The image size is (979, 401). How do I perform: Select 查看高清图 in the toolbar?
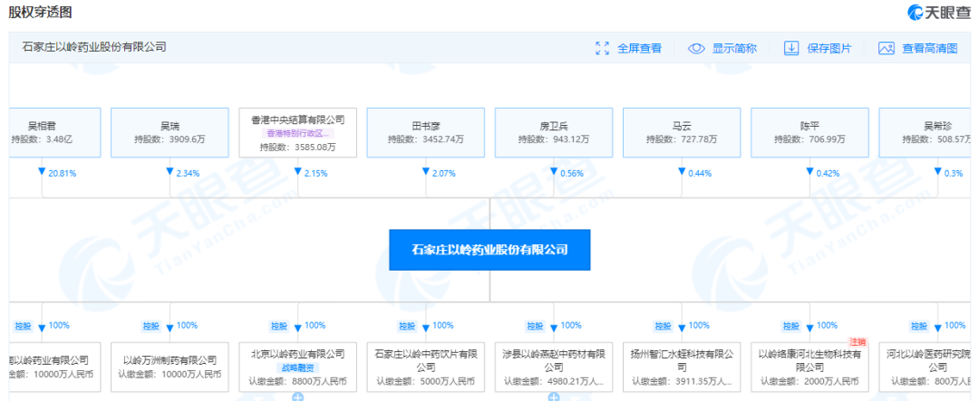tap(929, 48)
